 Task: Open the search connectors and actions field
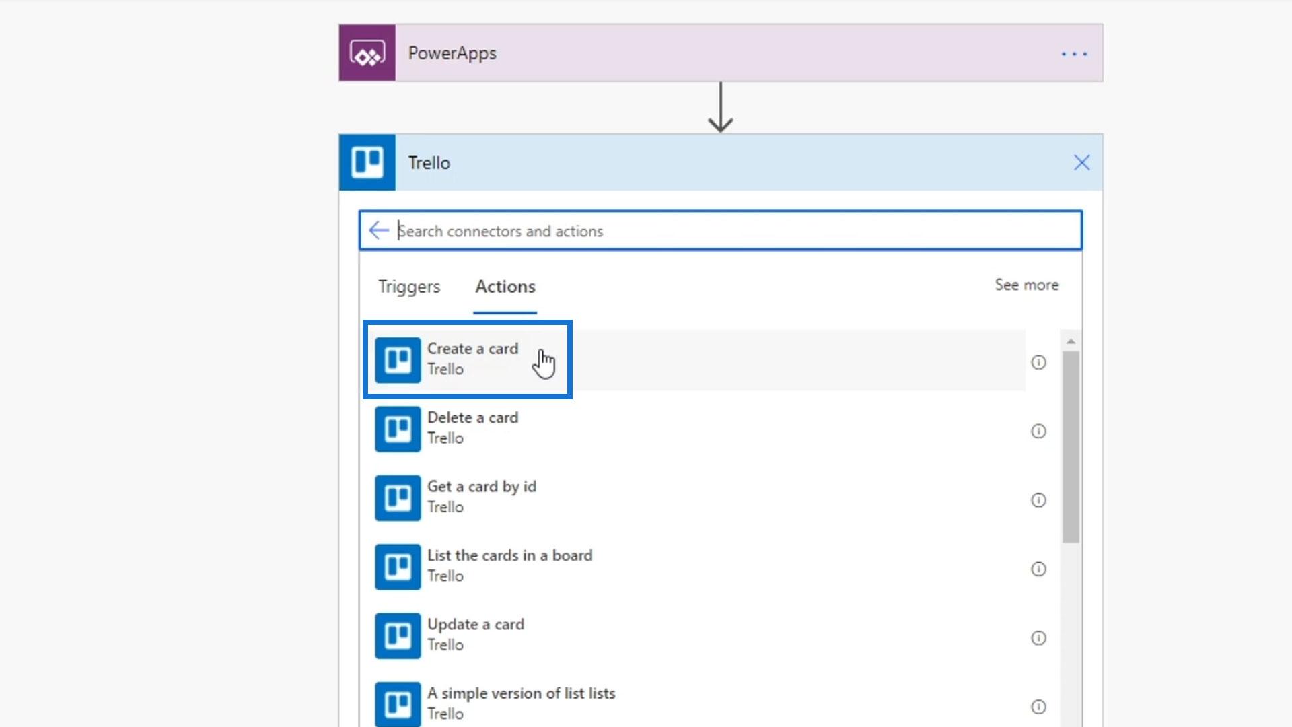[x=719, y=230]
